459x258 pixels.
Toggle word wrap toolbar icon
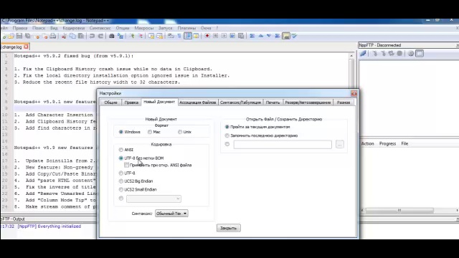[x=171, y=36]
